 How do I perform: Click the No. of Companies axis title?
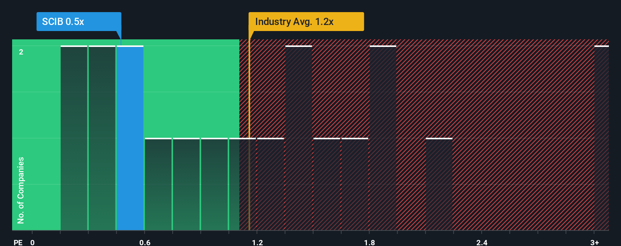21,190
